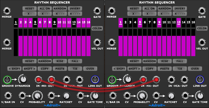
Task: Click Ratchet CV jack on left sequencer
Action: 51,96
